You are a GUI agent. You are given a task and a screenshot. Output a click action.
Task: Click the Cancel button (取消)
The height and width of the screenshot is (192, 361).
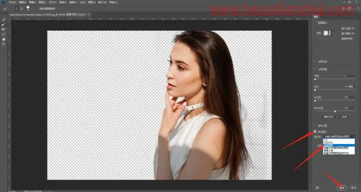(x=353, y=188)
